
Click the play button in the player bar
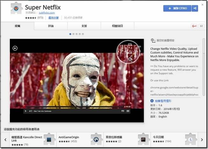pyautogui.click(x=25, y=111)
